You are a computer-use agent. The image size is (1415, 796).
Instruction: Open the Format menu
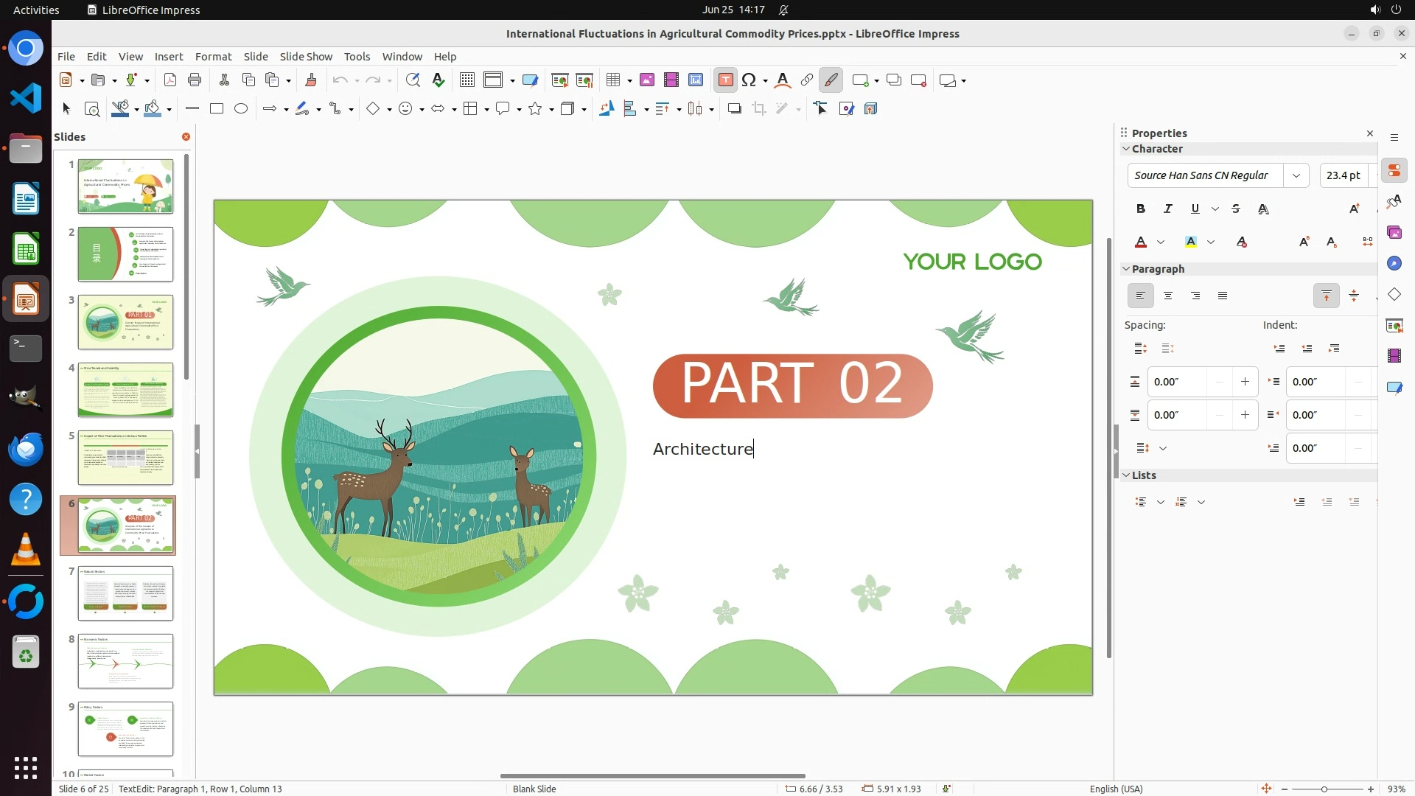tap(213, 57)
